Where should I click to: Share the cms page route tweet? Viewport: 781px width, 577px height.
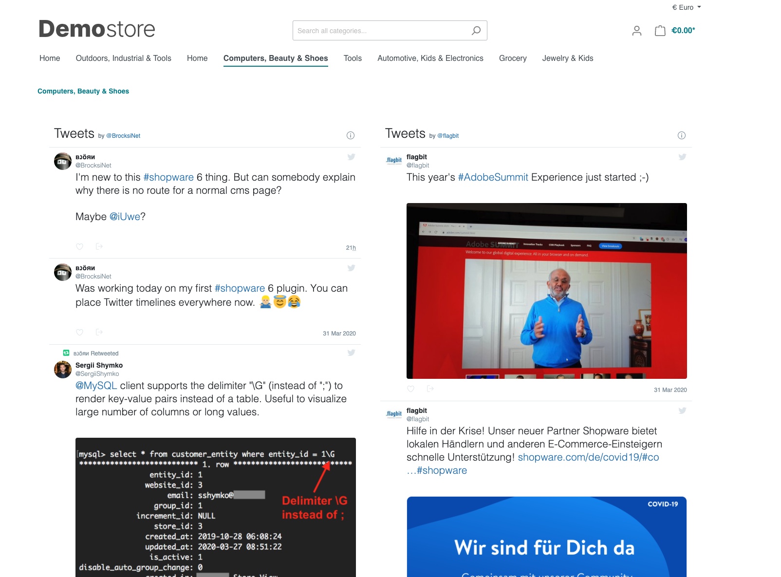pyautogui.click(x=99, y=246)
